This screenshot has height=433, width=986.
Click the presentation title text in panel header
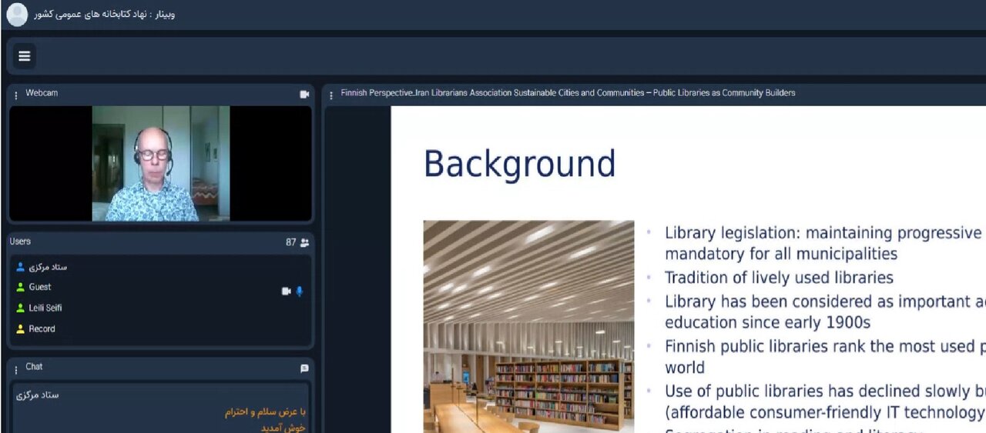tap(568, 93)
